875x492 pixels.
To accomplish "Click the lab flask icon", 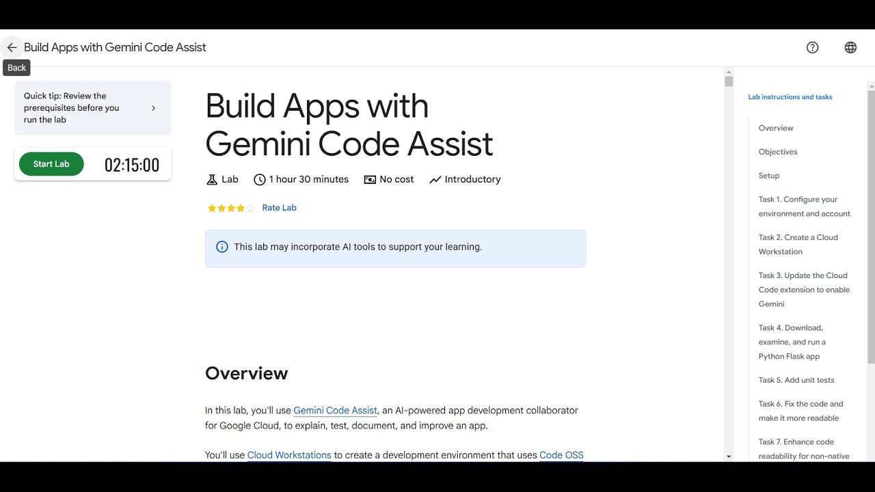I will click(x=211, y=180).
